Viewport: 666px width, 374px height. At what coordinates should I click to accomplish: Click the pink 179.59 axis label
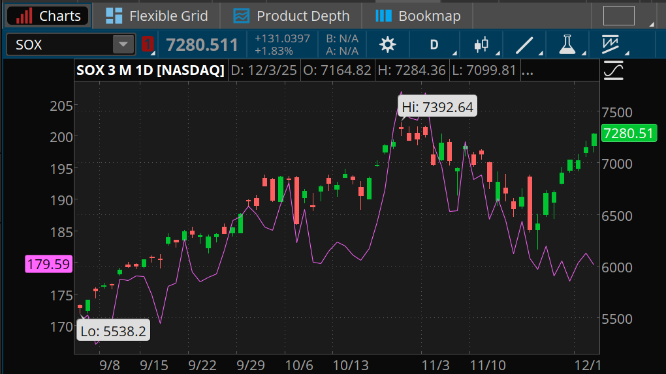tap(48, 264)
